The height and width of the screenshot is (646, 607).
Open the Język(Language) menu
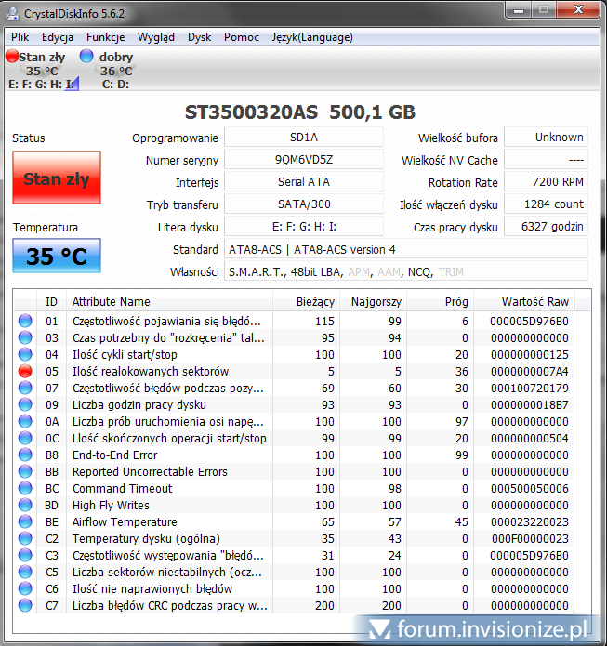click(x=312, y=37)
